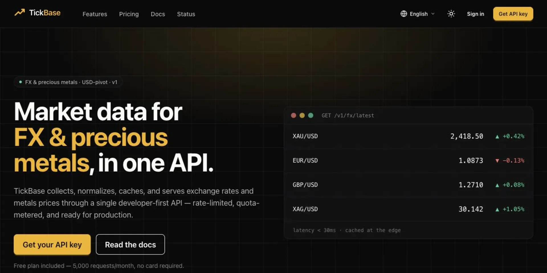Click the red window dot in code card
Image resolution: width=547 pixels, height=273 pixels.
tap(293, 115)
